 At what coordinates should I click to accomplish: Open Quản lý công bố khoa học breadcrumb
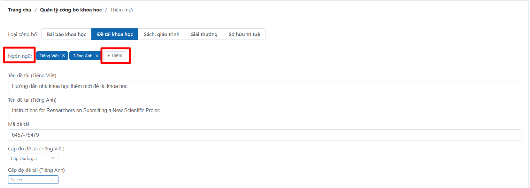tap(71, 10)
